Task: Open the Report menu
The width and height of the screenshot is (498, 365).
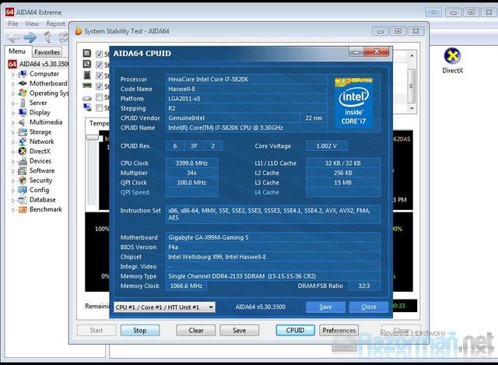Action: pyautogui.click(x=55, y=24)
